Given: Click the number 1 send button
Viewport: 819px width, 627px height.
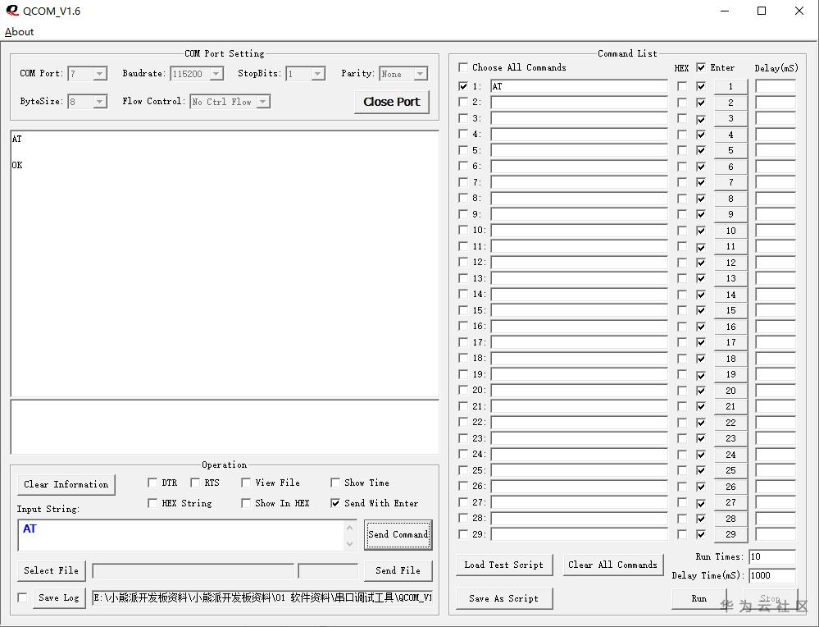Looking at the screenshot, I should [x=730, y=86].
